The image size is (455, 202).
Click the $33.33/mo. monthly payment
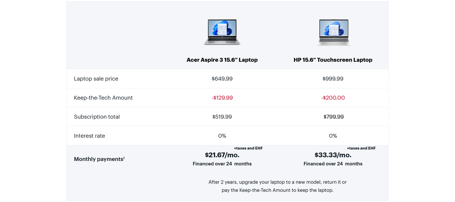click(x=333, y=155)
